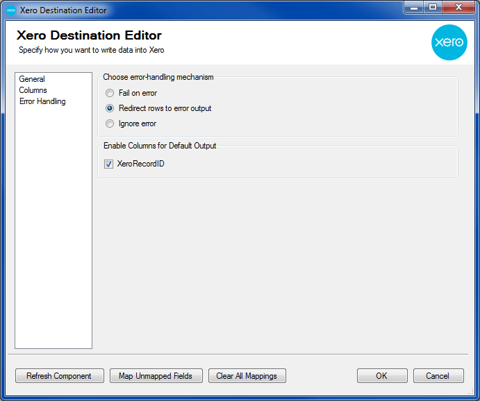Screen dimensions: 480x401
Task: Minimize the Xero Destination Editor window
Action: (413, 8)
